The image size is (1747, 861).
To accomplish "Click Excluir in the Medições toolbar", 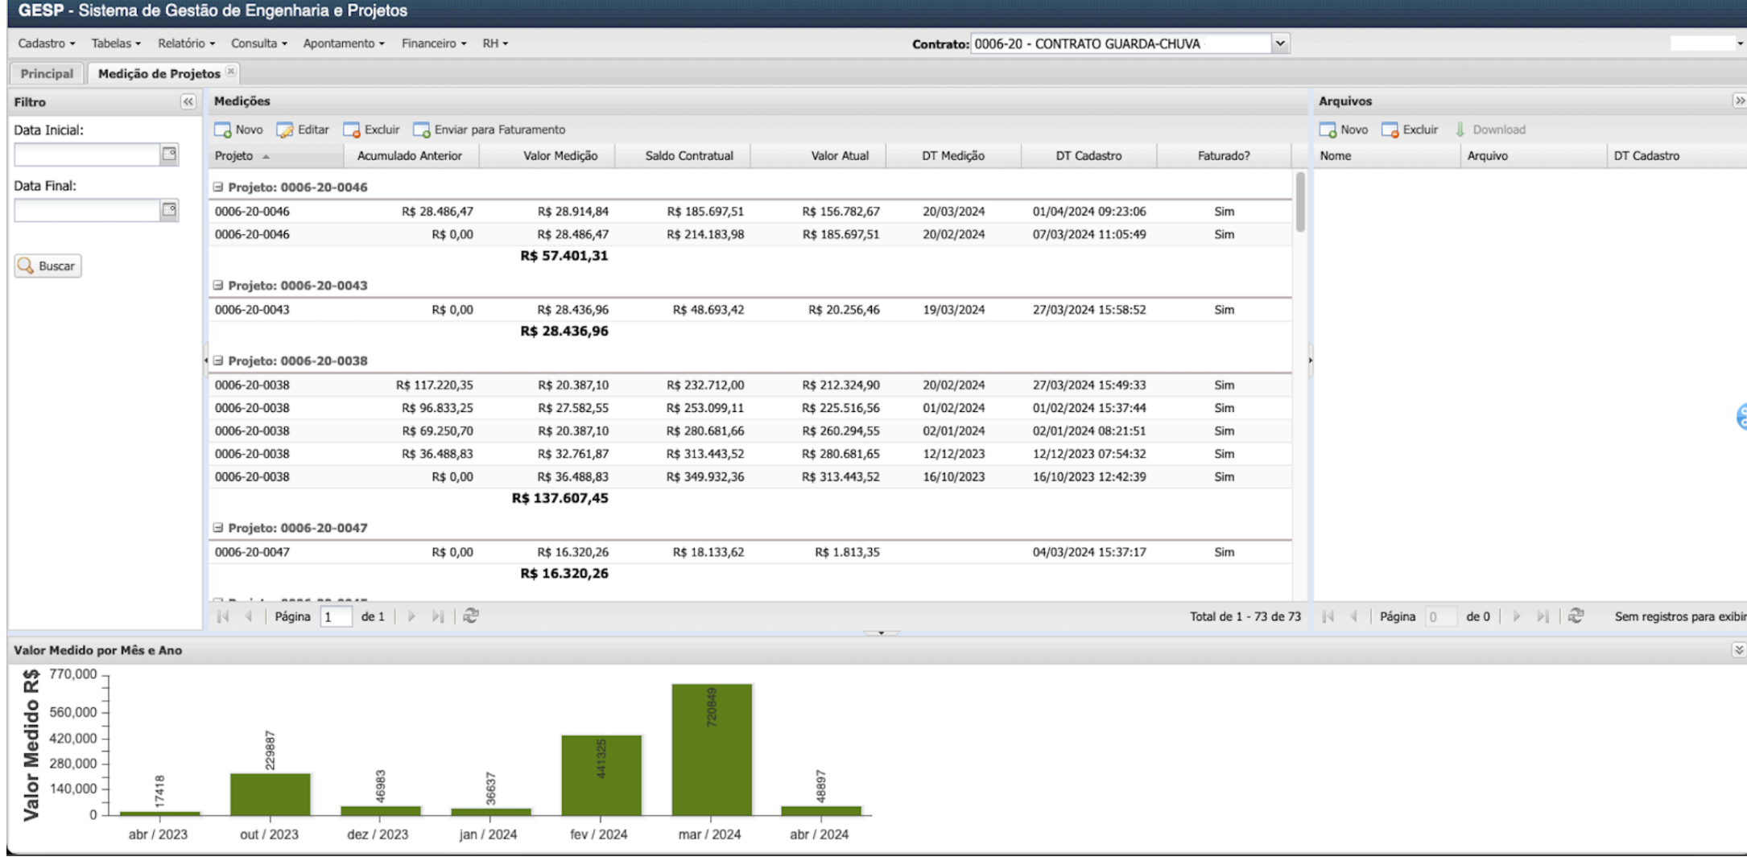I will (371, 130).
